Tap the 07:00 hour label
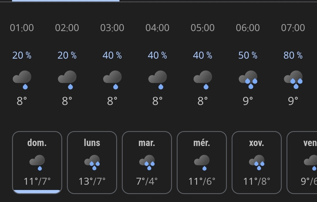317x202 pixels. click(x=293, y=28)
